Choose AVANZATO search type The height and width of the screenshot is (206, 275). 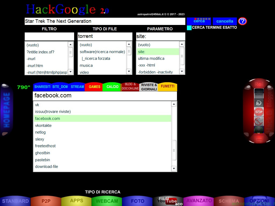coord(198,201)
